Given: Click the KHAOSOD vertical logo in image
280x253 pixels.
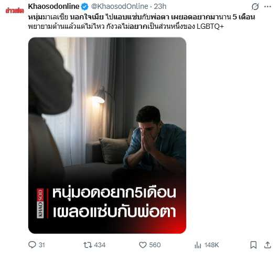Looking at the screenshot, I should tap(40, 203).
